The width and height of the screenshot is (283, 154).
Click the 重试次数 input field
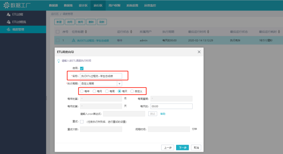[101, 129]
